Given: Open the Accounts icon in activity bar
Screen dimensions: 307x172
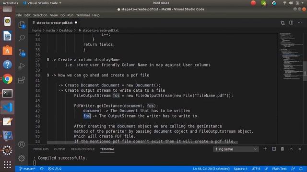Looking at the screenshot, I should pos(22,144).
